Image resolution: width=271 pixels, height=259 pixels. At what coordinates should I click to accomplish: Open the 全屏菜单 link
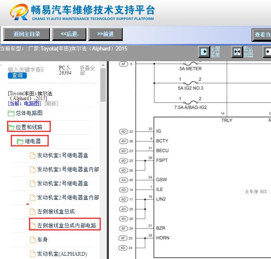(215, 52)
